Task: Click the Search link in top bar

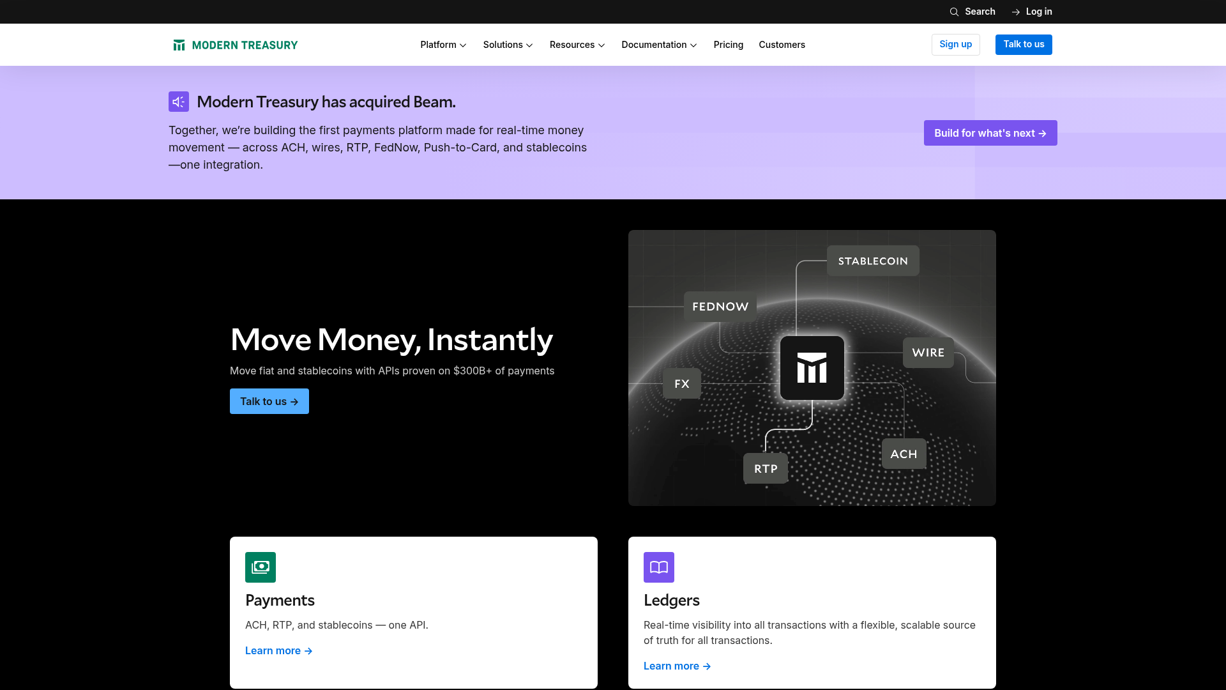Action: (x=972, y=11)
